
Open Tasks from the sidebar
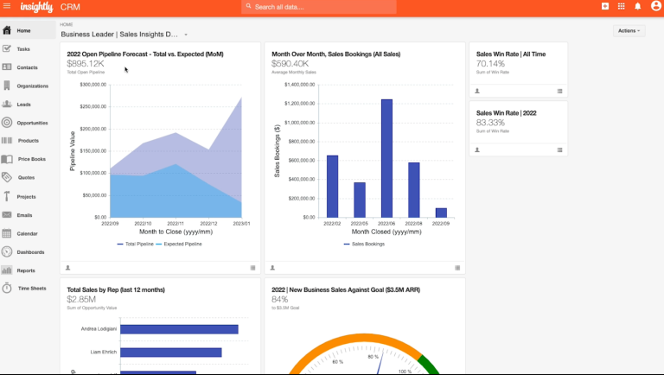(x=23, y=48)
